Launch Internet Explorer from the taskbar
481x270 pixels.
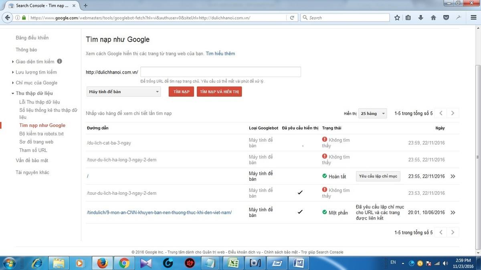(37, 263)
